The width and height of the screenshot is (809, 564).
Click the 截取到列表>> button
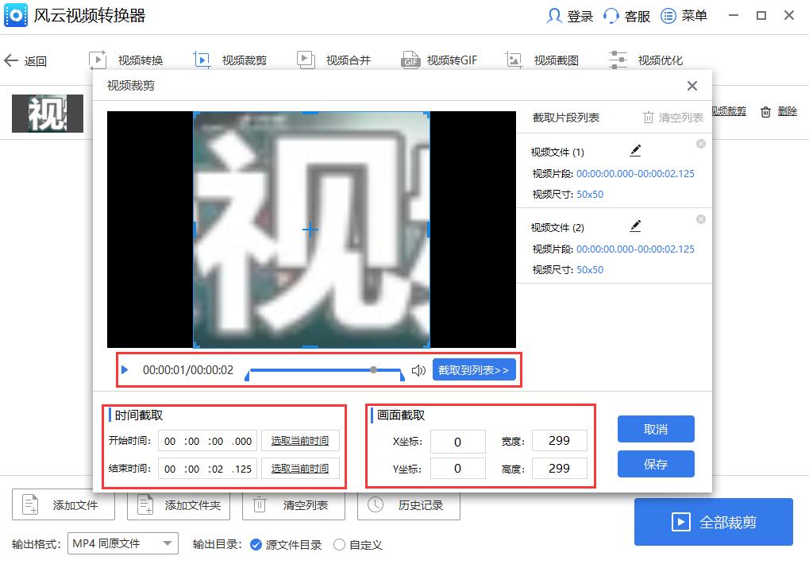coord(474,370)
